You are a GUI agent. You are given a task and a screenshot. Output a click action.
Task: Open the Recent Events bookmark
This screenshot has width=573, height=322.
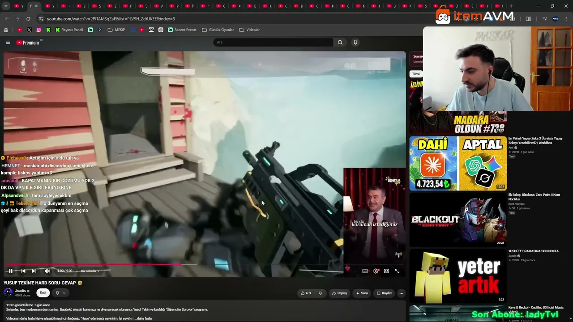point(182,30)
